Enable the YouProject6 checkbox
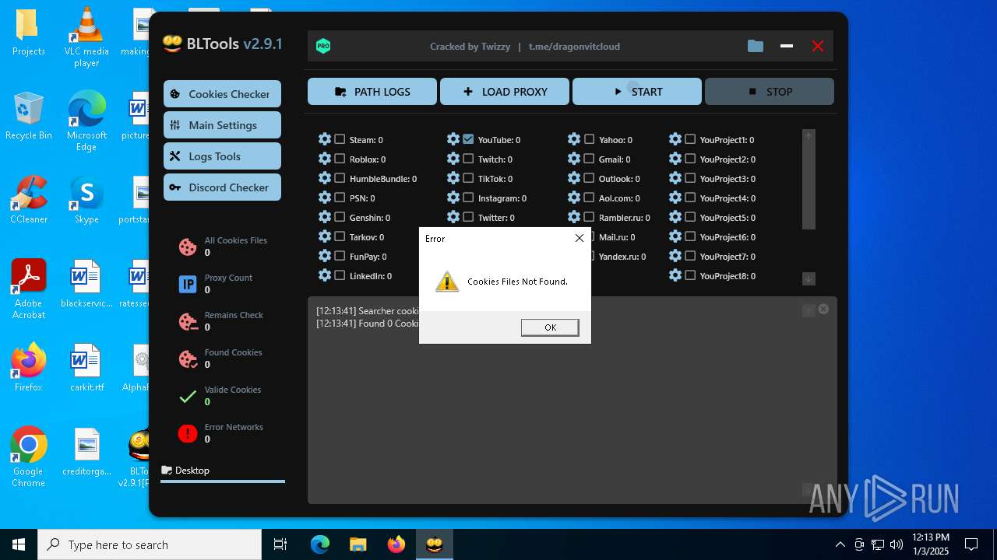 [690, 236]
